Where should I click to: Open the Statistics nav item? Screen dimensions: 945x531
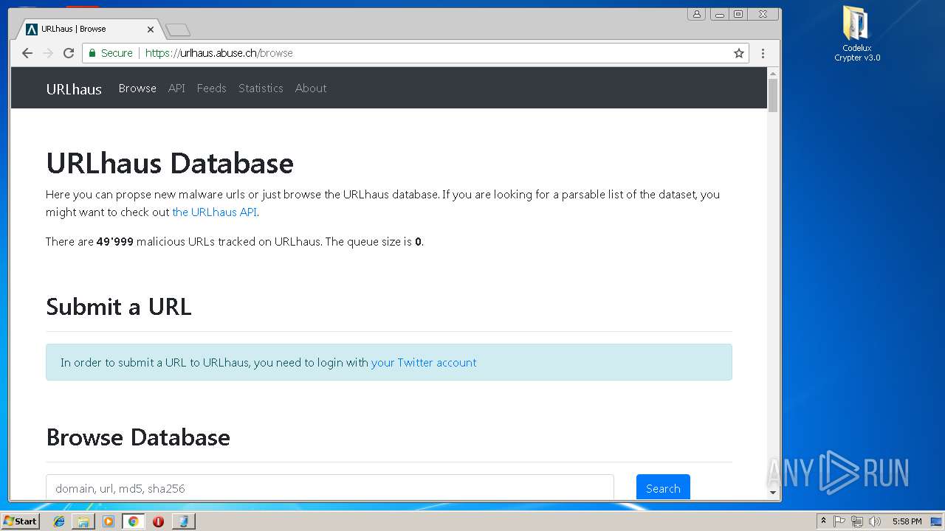point(261,88)
